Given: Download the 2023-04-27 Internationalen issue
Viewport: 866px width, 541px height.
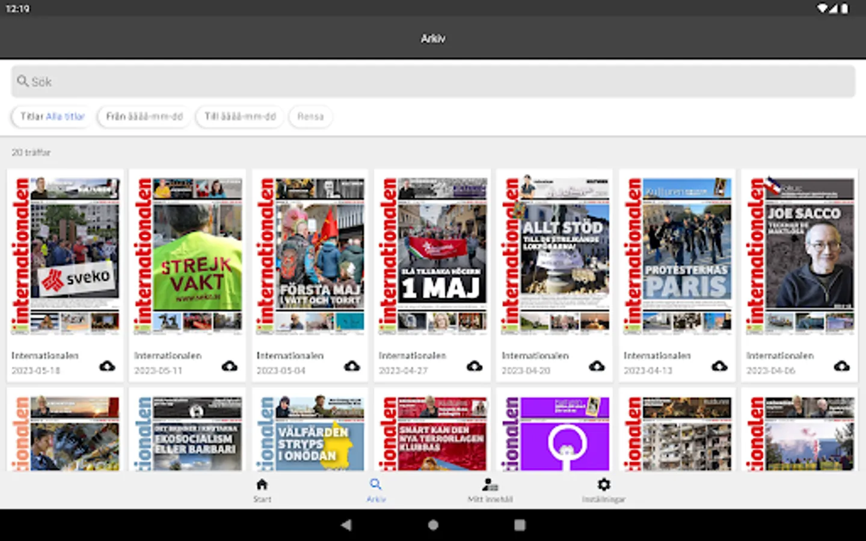Looking at the screenshot, I should pyautogui.click(x=474, y=366).
